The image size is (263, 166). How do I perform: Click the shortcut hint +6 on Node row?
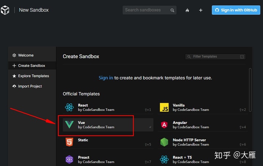(x=243, y=144)
